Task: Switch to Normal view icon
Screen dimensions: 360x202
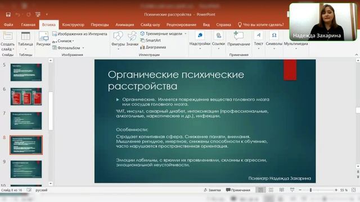Action: [x=260, y=190]
